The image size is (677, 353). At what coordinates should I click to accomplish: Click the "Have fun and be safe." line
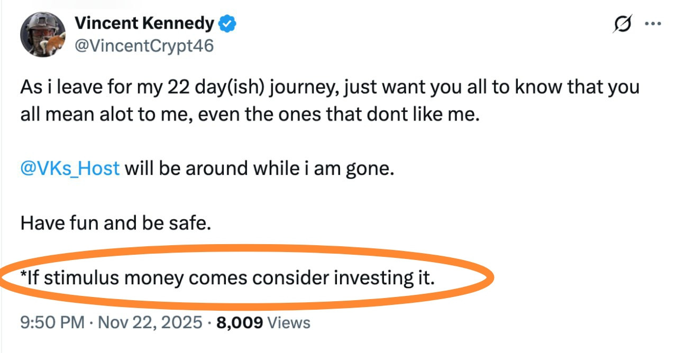point(115,222)
